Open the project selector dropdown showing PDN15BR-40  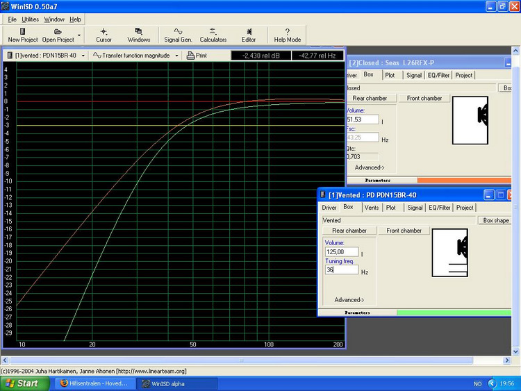(46, 56)
